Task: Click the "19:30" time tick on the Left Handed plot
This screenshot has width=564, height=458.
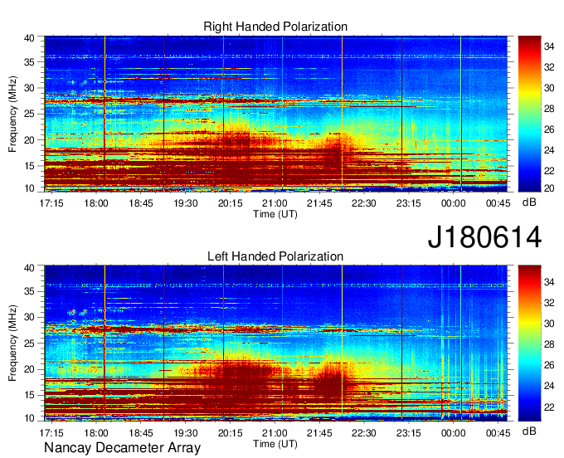Action: 186,433
